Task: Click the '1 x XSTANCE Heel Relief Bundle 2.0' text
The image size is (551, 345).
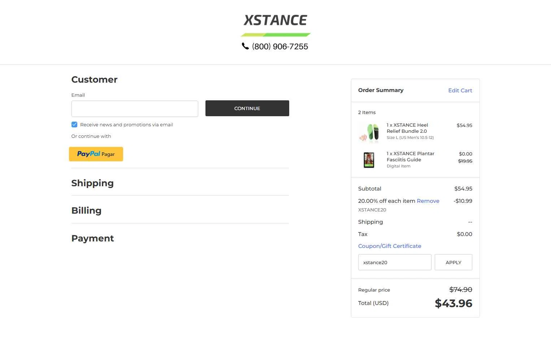Action: (x=407, y=128)
